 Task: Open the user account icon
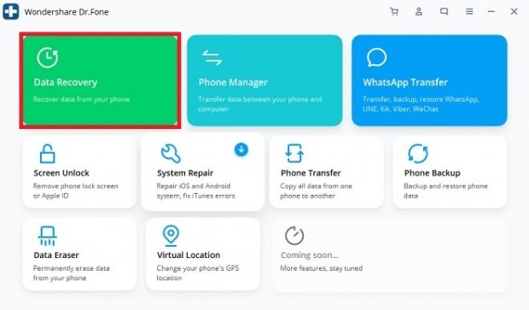click(419, 11)
